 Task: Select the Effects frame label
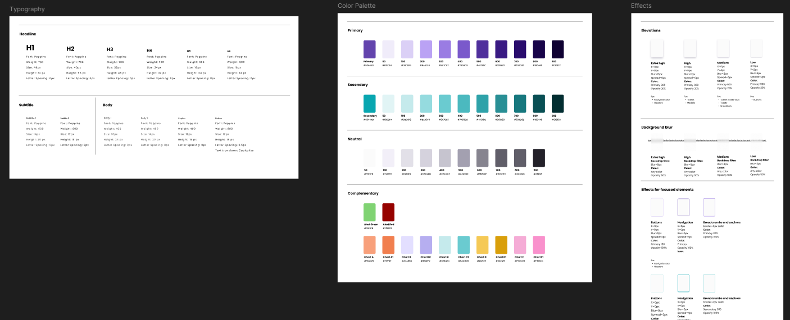pyautogui.click(x=641, y=6)
